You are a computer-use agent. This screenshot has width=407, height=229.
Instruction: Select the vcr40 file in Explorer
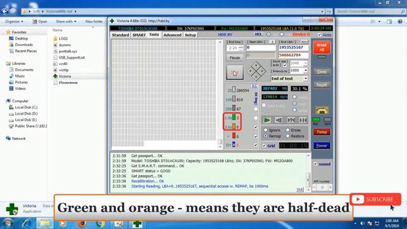coord(63,64)
